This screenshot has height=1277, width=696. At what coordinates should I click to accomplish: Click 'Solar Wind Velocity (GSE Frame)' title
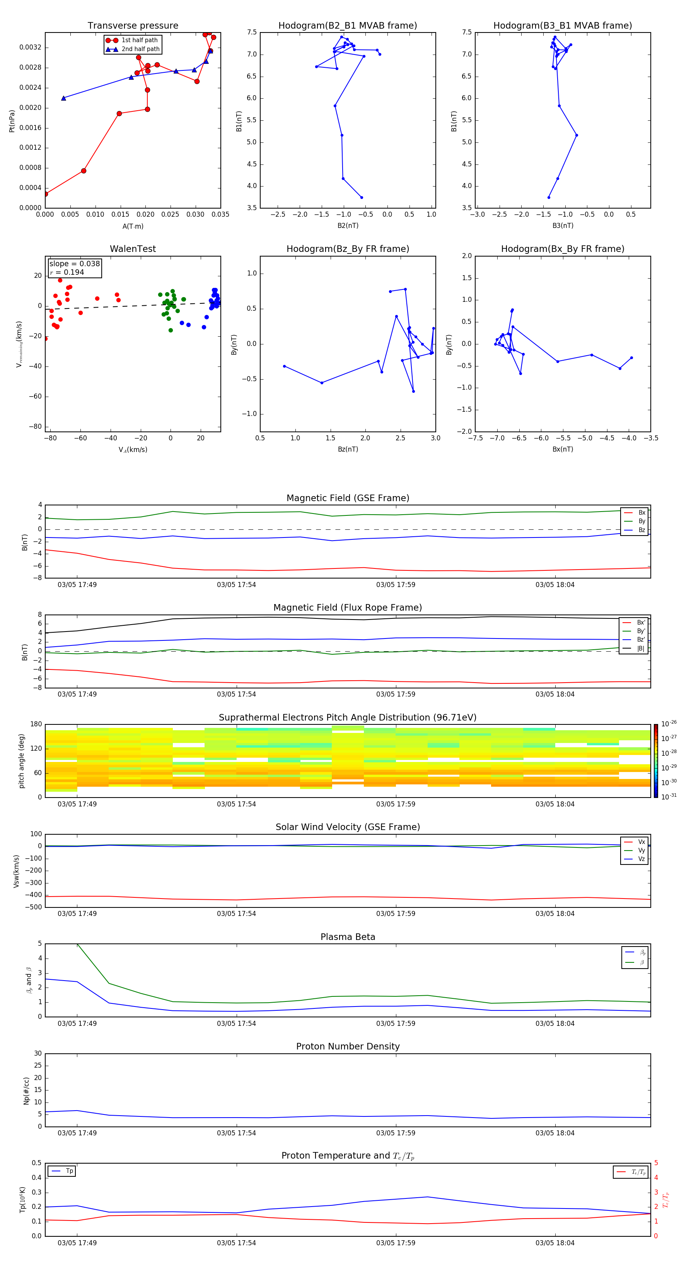[348, 827]
